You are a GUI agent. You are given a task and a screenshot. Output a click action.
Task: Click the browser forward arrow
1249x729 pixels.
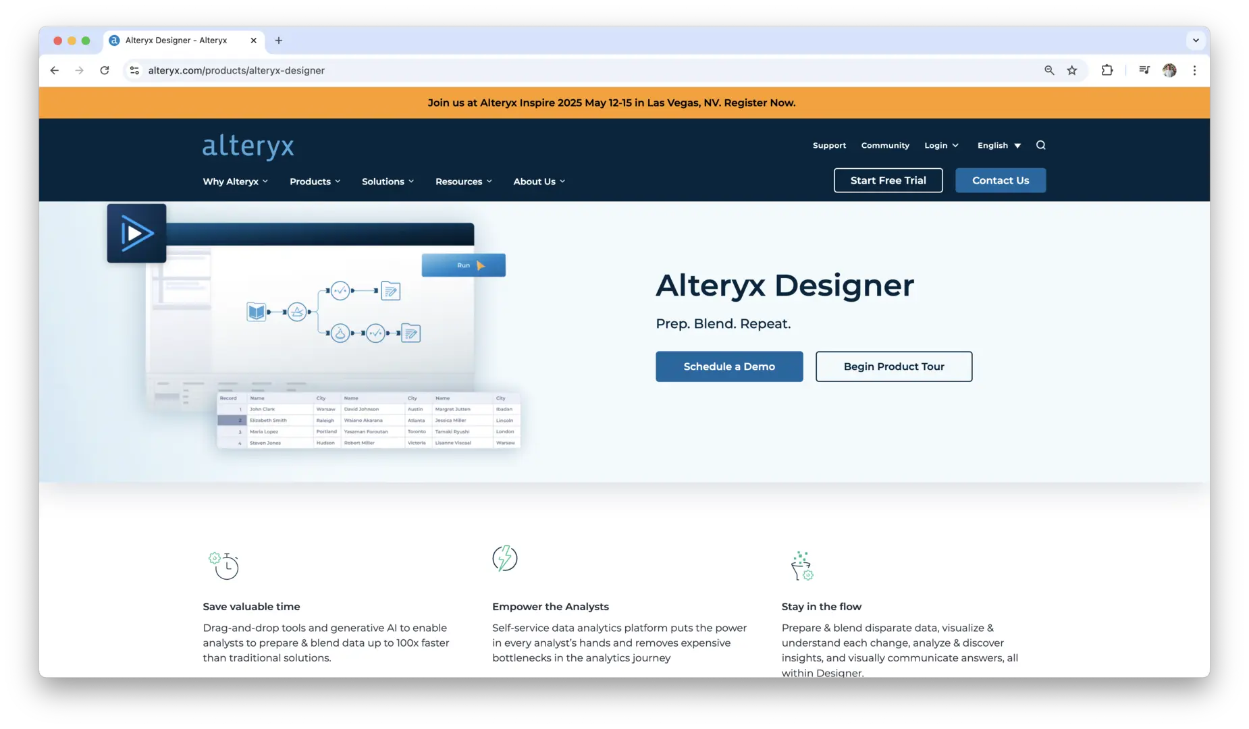[x=80, y=70]
